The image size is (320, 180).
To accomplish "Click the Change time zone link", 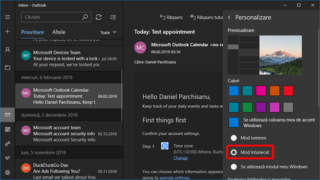I will [181, 158].
